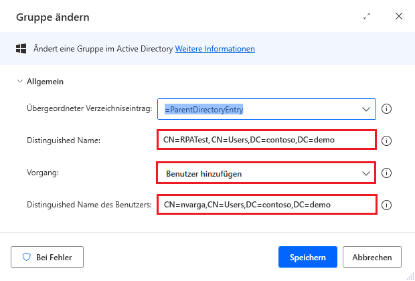Open the Vorgang dropdown showing Benutzer hinzufügen

point(266,173)
